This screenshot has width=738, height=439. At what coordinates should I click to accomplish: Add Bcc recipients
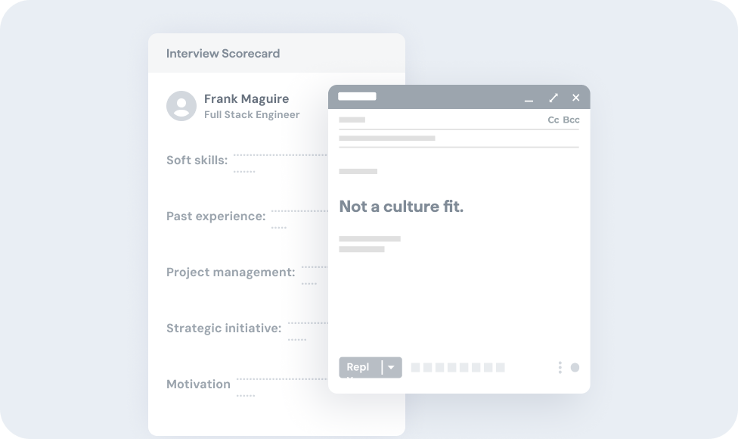pyautogui.click(x=571, y=120)
